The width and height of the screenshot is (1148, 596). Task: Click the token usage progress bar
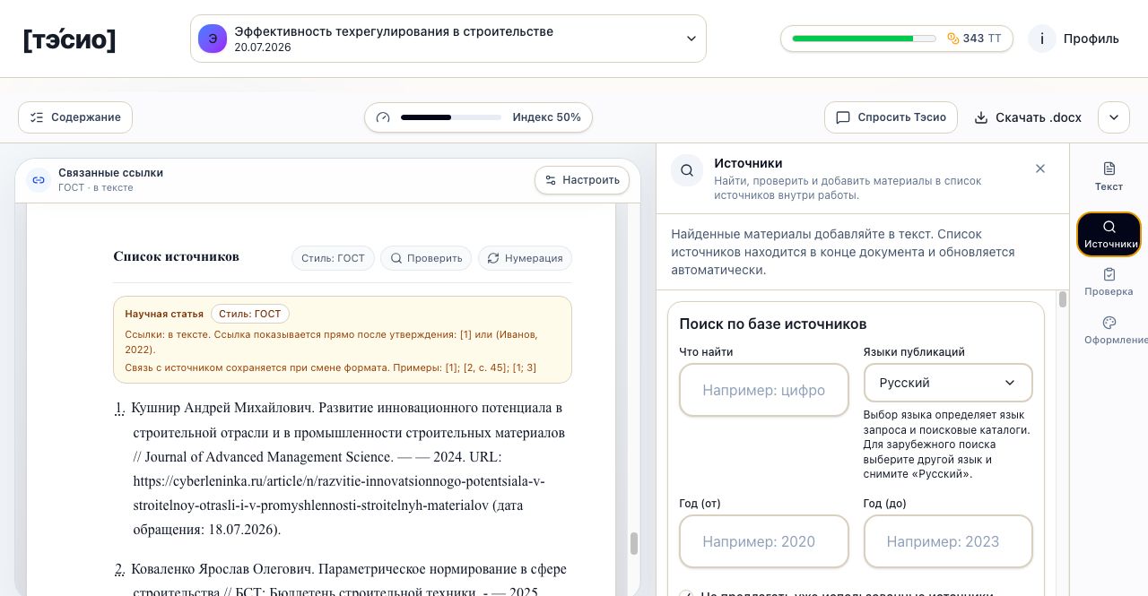(x=864, y=39)
